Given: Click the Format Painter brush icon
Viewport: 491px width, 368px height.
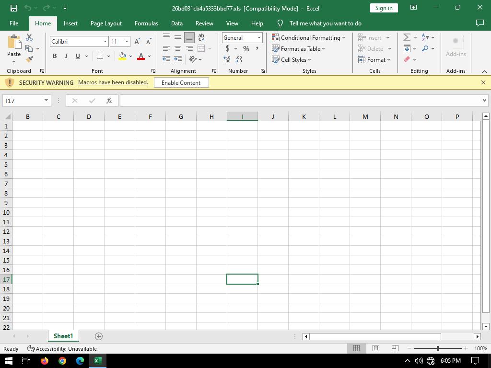Looking at the screenshot, I should point(29,59).
